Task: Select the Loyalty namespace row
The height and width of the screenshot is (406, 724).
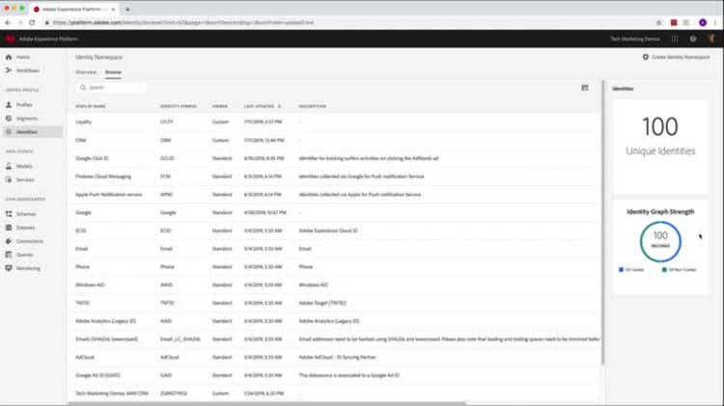Action: [335, 122]
